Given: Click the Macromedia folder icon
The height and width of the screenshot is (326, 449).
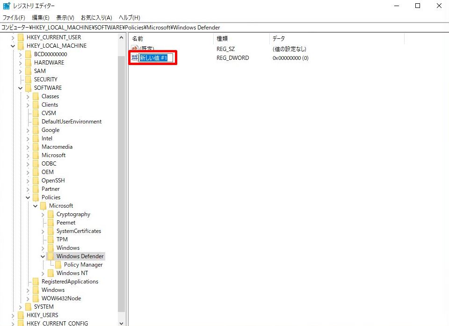Looking at the screenshot, I should click(36, 147).
